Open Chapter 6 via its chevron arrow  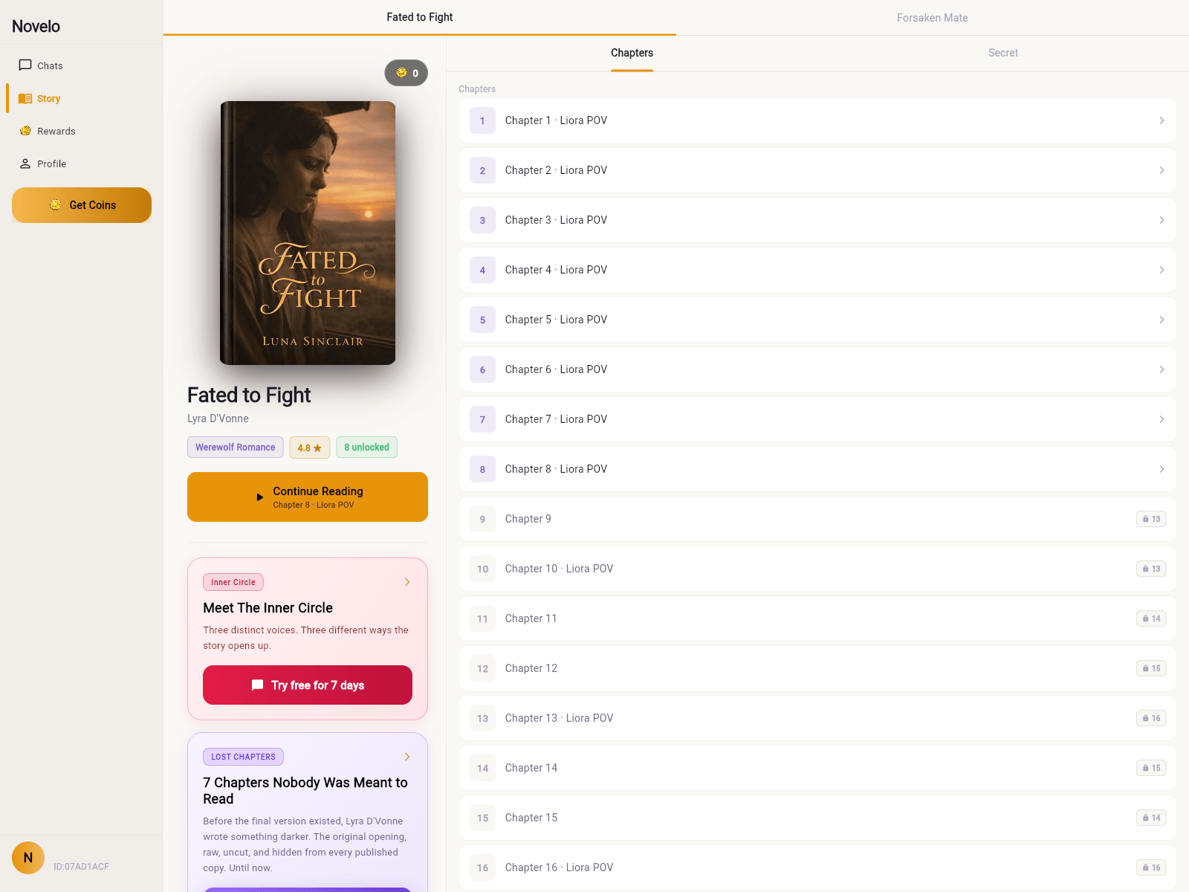click(1162, 369)
